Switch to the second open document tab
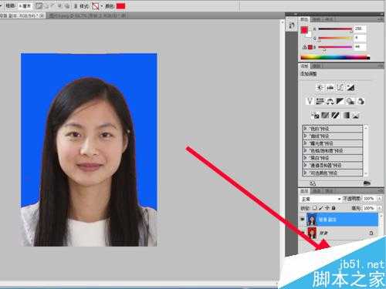 point(87,15)
